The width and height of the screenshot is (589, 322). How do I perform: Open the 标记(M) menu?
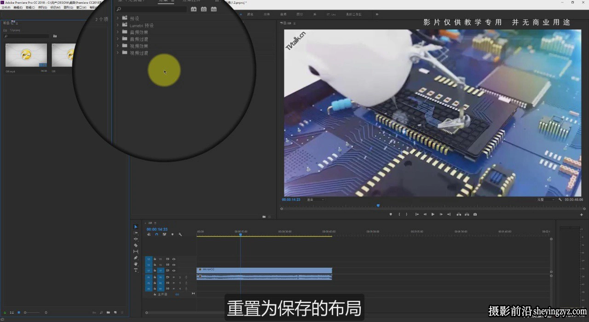(55, 7)
